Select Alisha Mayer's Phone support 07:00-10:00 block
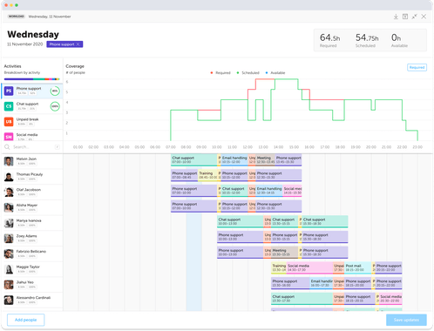This screenshot has width=434, height=331. coord(194,206)
